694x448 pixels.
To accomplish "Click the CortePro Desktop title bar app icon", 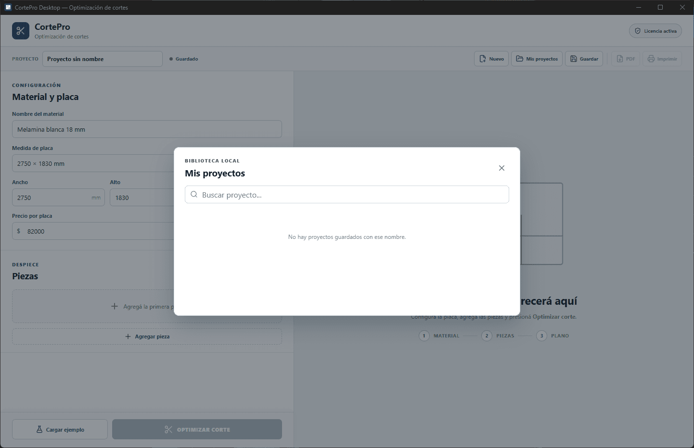I will point(8,7).
